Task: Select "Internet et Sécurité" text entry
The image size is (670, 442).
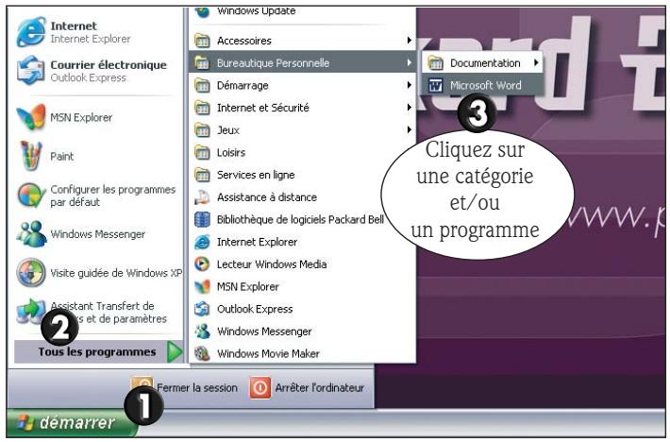Action: tap(262, 108)
